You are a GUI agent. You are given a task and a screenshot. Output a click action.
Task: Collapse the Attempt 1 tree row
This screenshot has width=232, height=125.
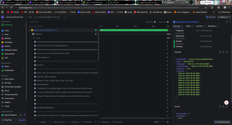point(31,34)
